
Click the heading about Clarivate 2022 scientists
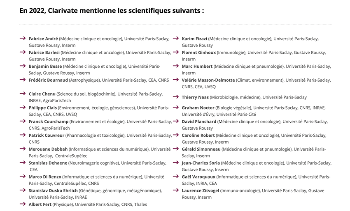(112, 11)
